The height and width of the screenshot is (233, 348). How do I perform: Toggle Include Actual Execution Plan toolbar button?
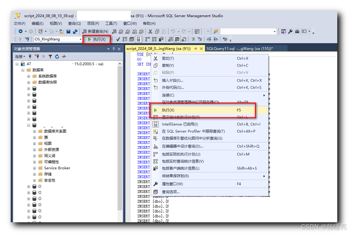point(147,39)
